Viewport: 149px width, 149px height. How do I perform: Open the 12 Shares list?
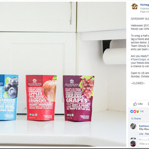coord(136,119)
